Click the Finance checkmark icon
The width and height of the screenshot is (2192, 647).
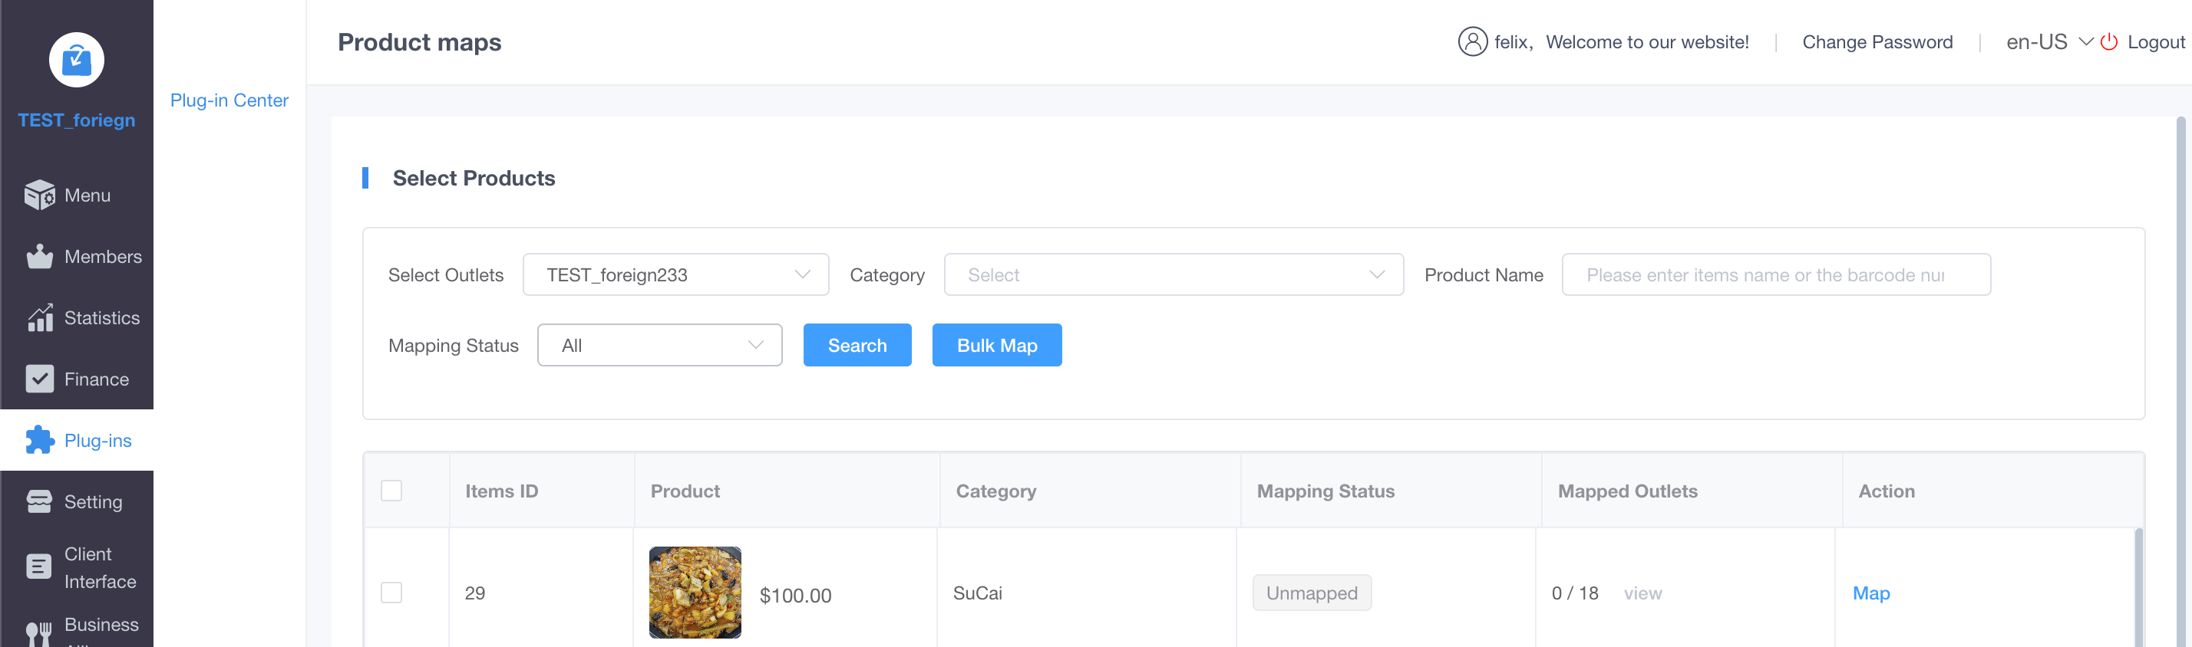pos(39,379)
